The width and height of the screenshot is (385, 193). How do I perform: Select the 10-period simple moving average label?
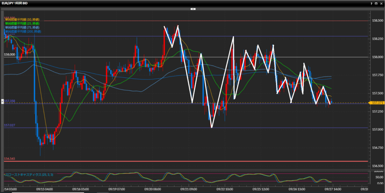(22, 19)
